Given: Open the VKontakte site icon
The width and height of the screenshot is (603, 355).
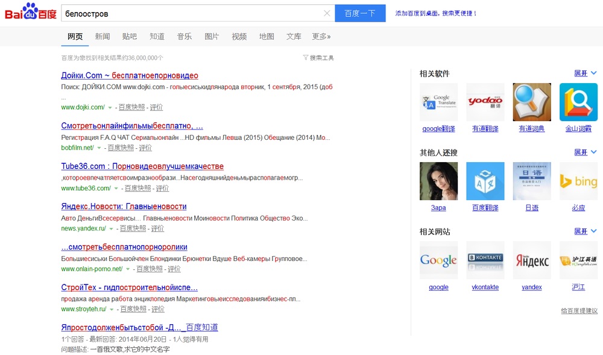Looking at the screenshot, I should tap(485, 260).
